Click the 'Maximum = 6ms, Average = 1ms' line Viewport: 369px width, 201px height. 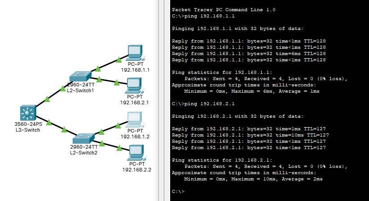point(252,91)
